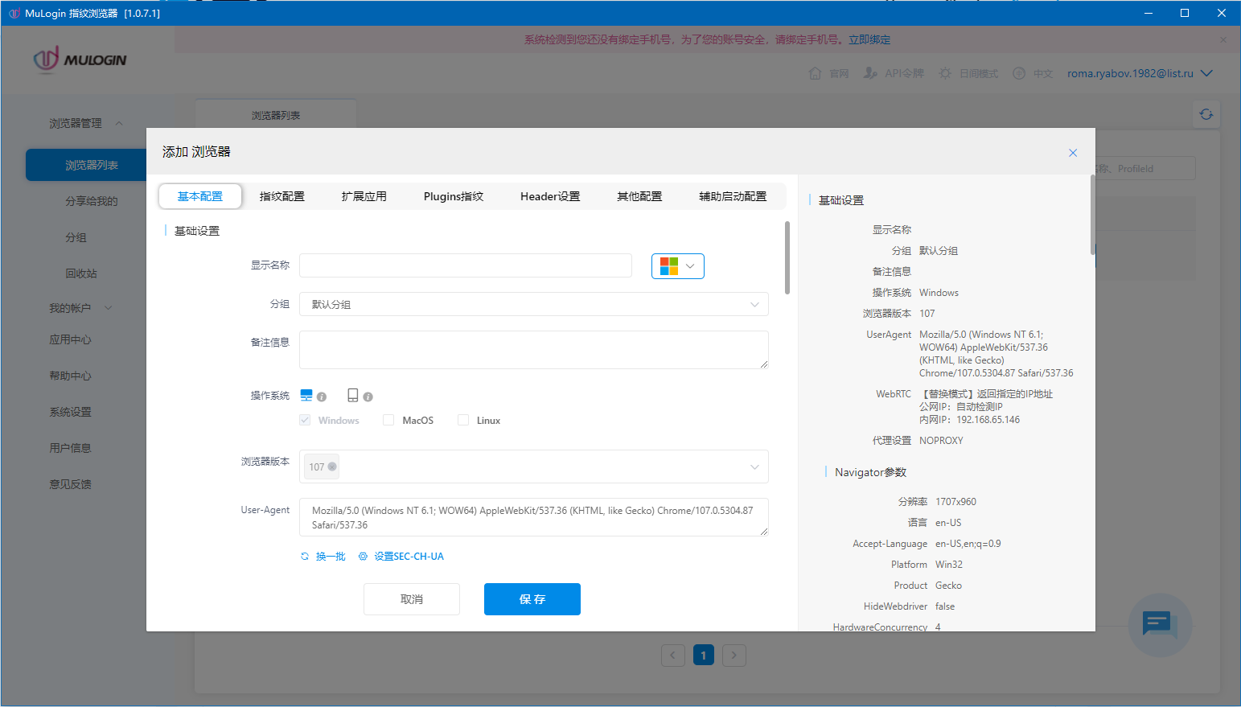Click the 换一批 link
The height and width of the screenshot is (707, 1241).
pos(331,557)
